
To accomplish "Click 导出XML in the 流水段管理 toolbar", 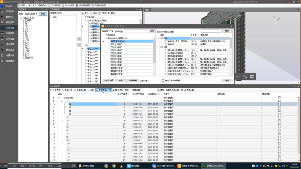I will 118,90.
